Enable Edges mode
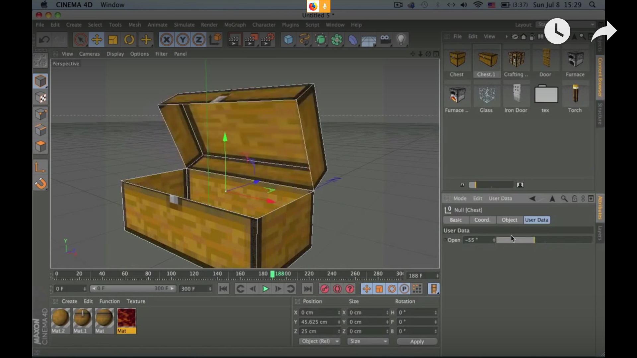Screen dimensions: 637x358 [x=40, y=130]
